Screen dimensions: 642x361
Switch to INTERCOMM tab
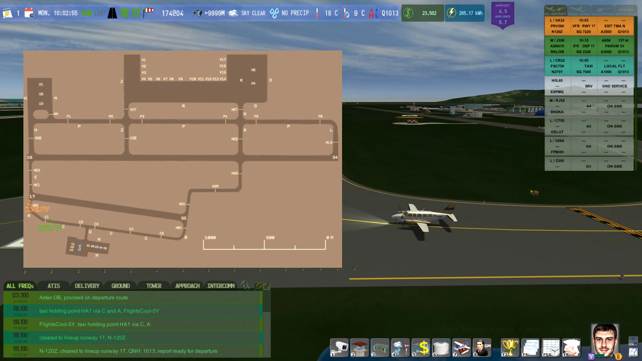pos(221,286)
